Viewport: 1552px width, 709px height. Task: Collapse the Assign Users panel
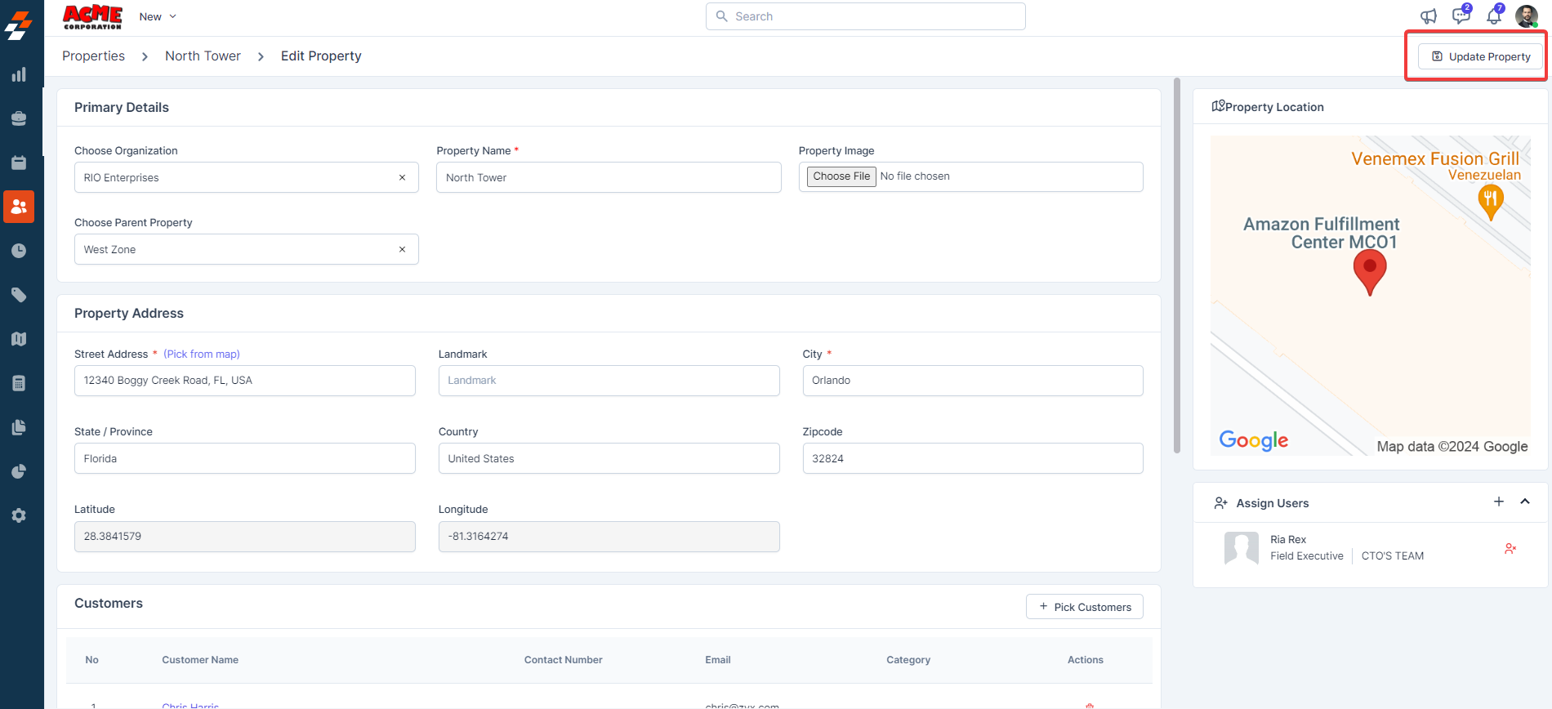pyautogui.click(x=1525, y=502)
